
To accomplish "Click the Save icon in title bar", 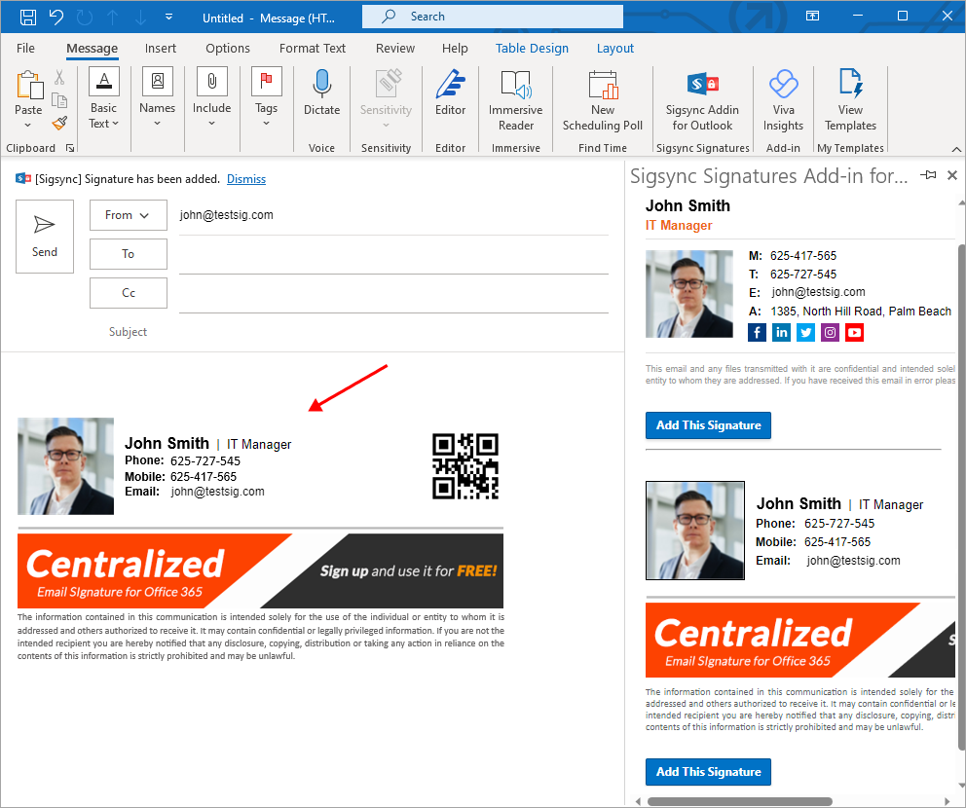I will pyautogui.click(x=28, y=17).
